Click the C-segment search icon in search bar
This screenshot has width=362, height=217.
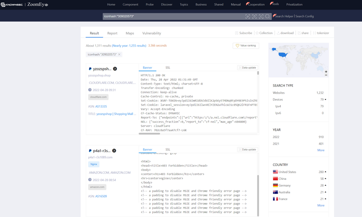[261, 16]
